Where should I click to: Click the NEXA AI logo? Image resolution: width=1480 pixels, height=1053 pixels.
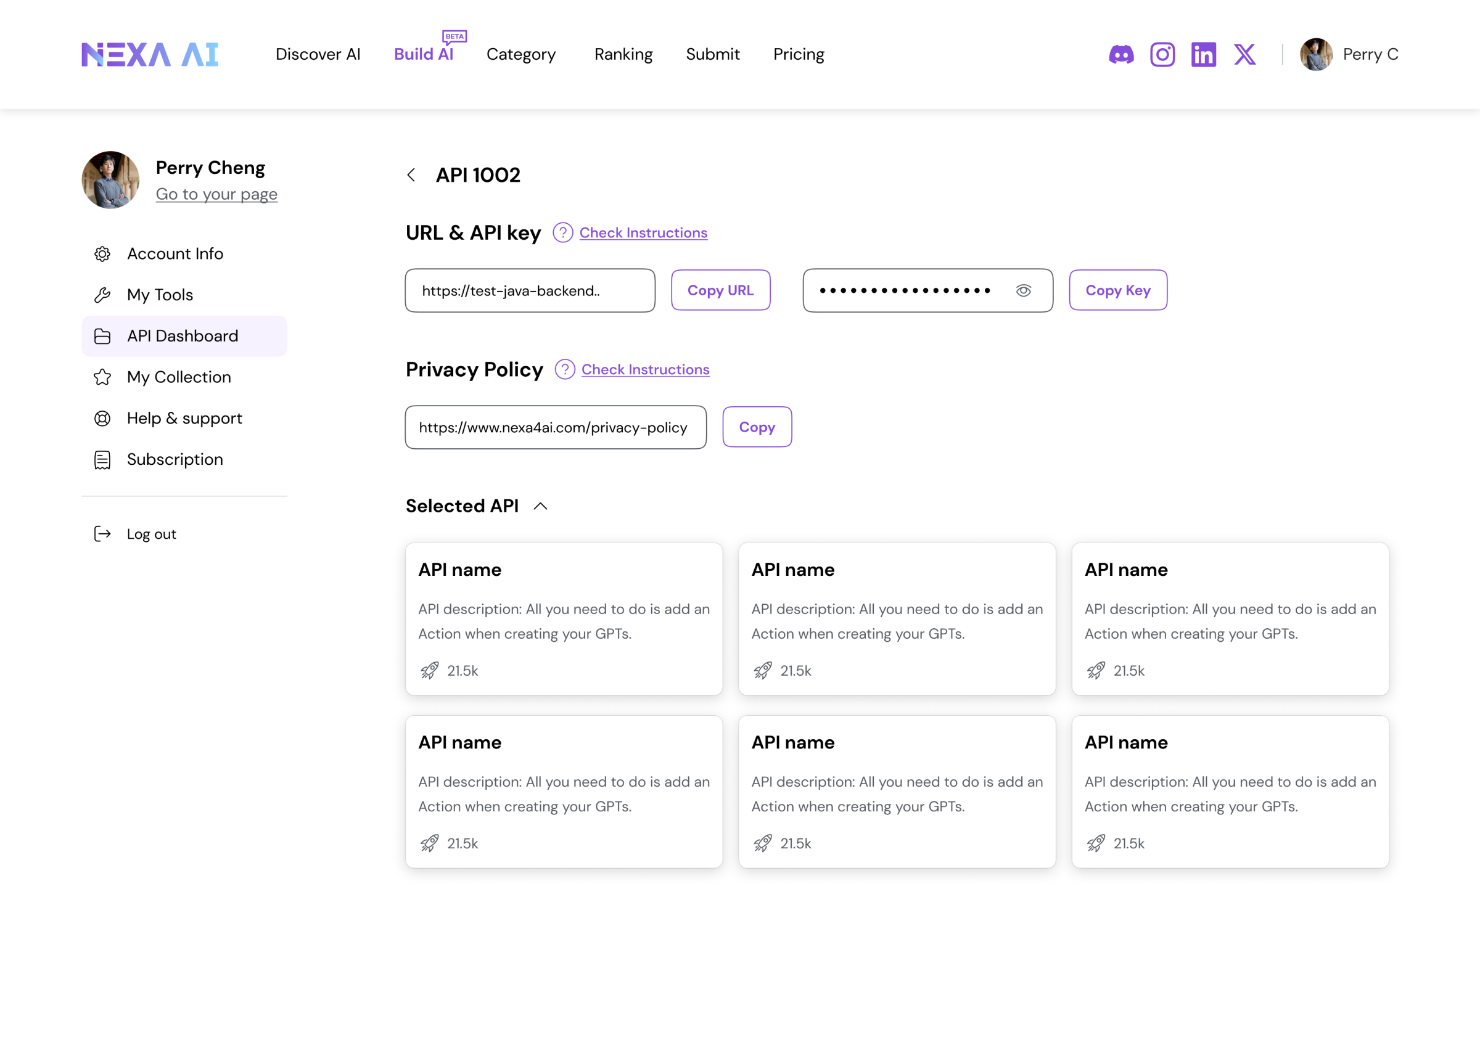click(x=150, y=54)
